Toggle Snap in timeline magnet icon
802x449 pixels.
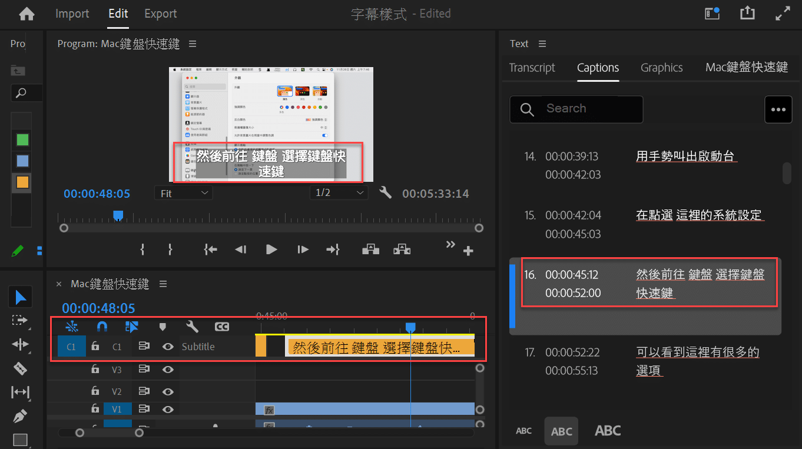tap(102, 326)
